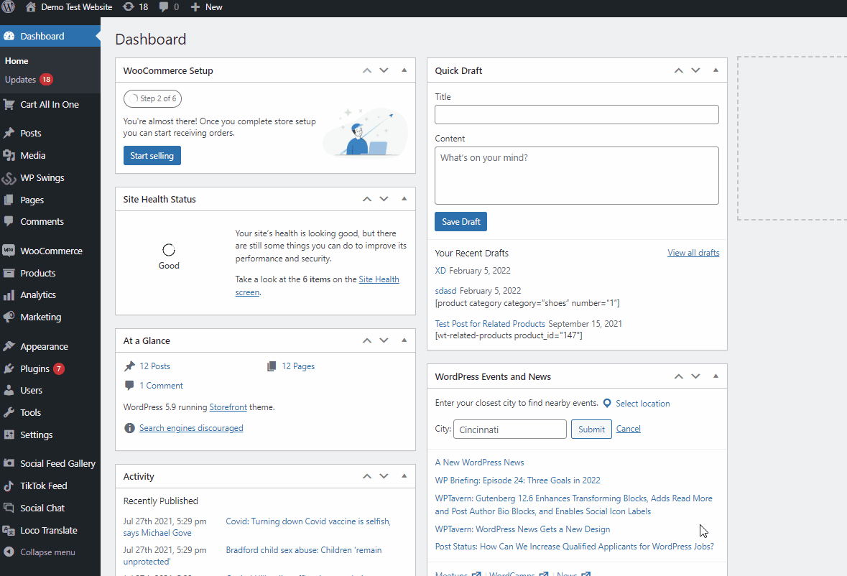
Task: Open the Plugins menu label
Action: click(34, 368)
